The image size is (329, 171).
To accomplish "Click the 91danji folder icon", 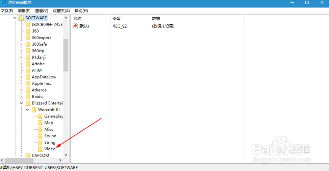I will [x=28, y=57].
